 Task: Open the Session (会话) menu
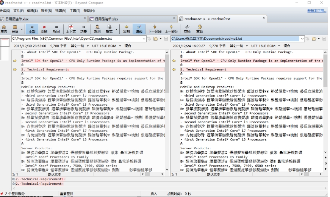click(5, 11)
